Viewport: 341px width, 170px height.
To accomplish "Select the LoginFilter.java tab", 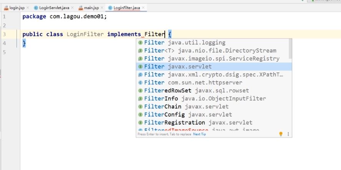I will 127,8.
